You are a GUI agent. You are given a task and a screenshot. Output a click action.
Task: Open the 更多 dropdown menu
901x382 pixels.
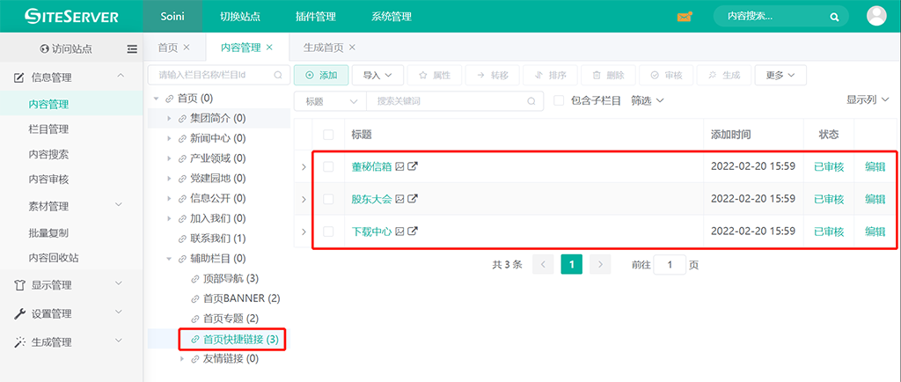[780, 76]
